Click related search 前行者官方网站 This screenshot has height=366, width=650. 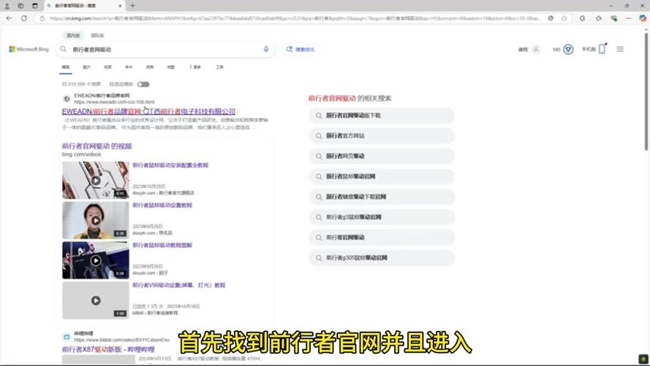point(382,135)
